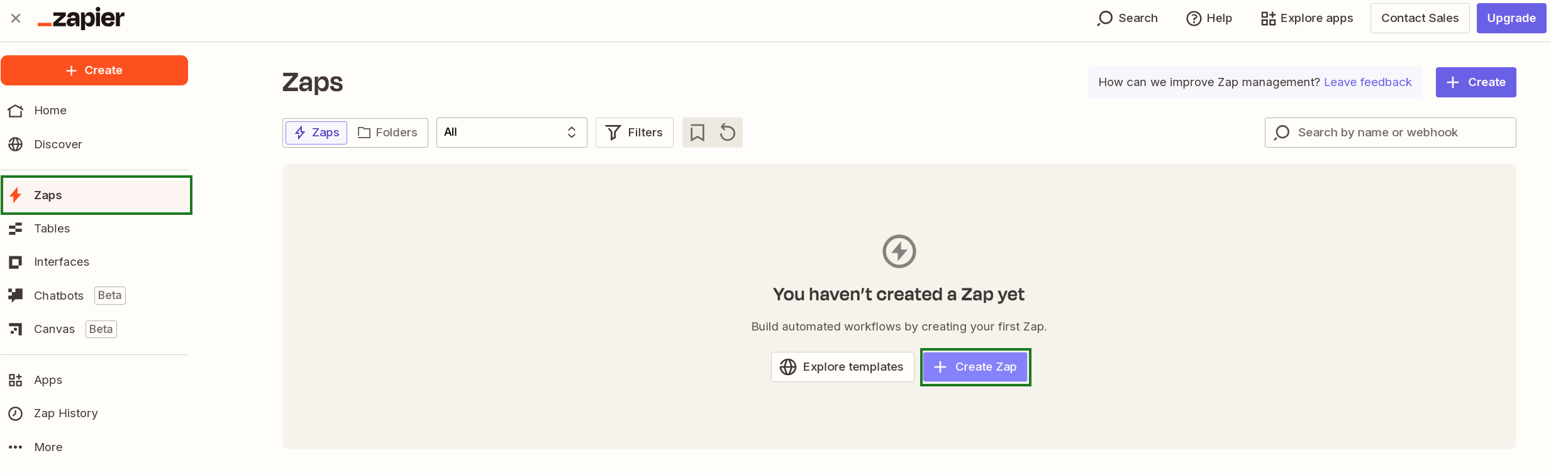Open the Filters panel
Viewport: 1551px width, 475px height.
click(x=634, y=133)
